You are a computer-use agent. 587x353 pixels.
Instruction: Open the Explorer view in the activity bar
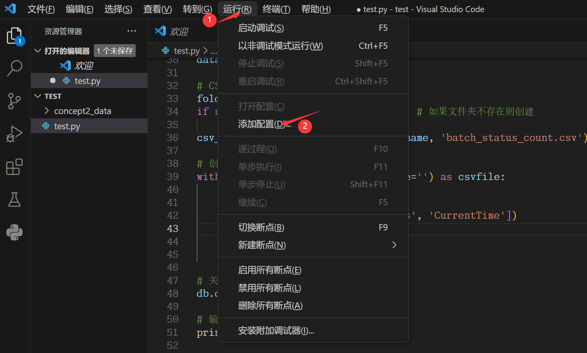[14, 35]
